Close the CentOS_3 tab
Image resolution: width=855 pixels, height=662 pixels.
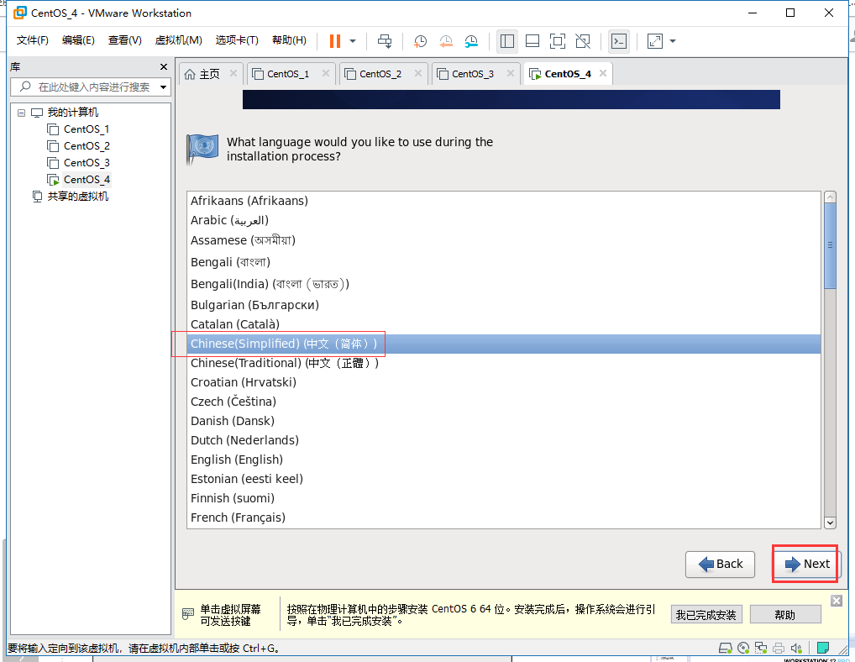(510, 73)
